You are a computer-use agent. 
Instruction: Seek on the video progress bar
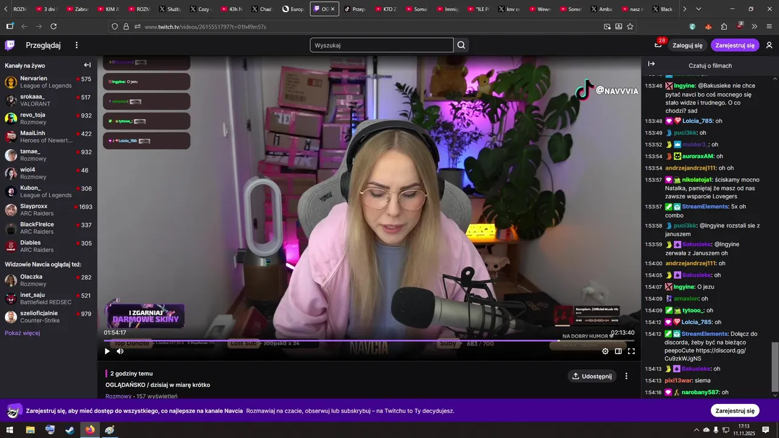coord(369,340)
